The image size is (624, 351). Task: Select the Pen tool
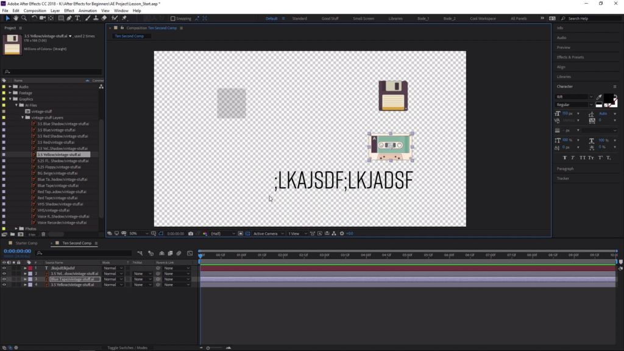pyautogui.click(x=69, y=18)
